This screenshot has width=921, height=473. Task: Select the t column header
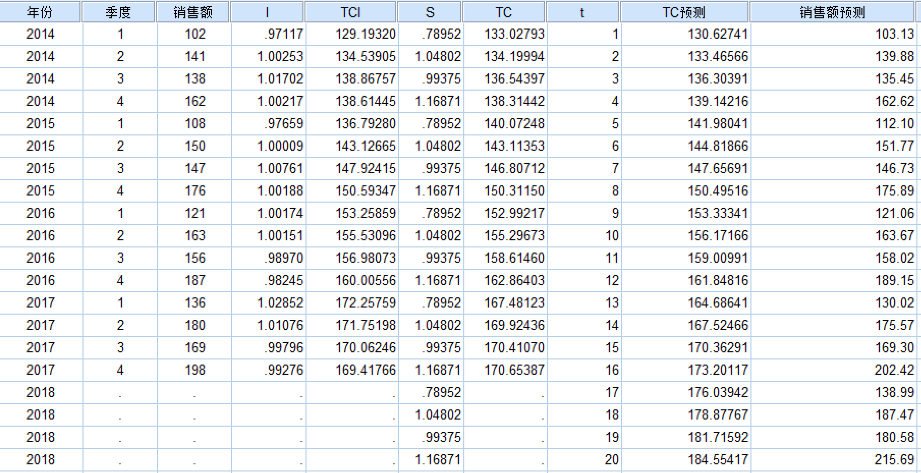[582, 12]
